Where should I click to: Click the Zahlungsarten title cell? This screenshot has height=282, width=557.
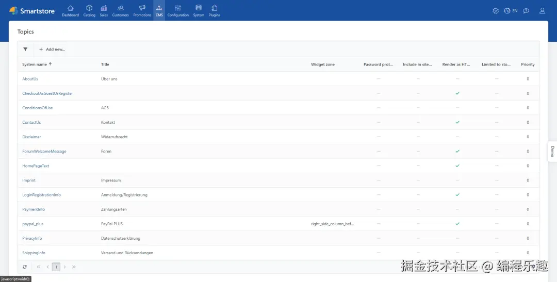point(113,209)
